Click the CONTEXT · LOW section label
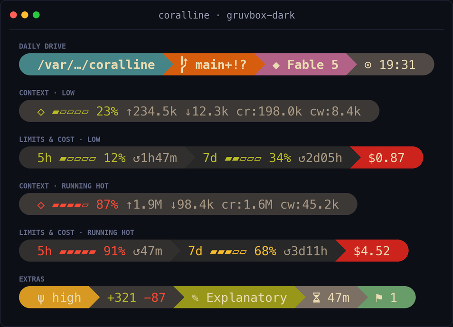Screen dimensions: 453x327 point(47,93)
